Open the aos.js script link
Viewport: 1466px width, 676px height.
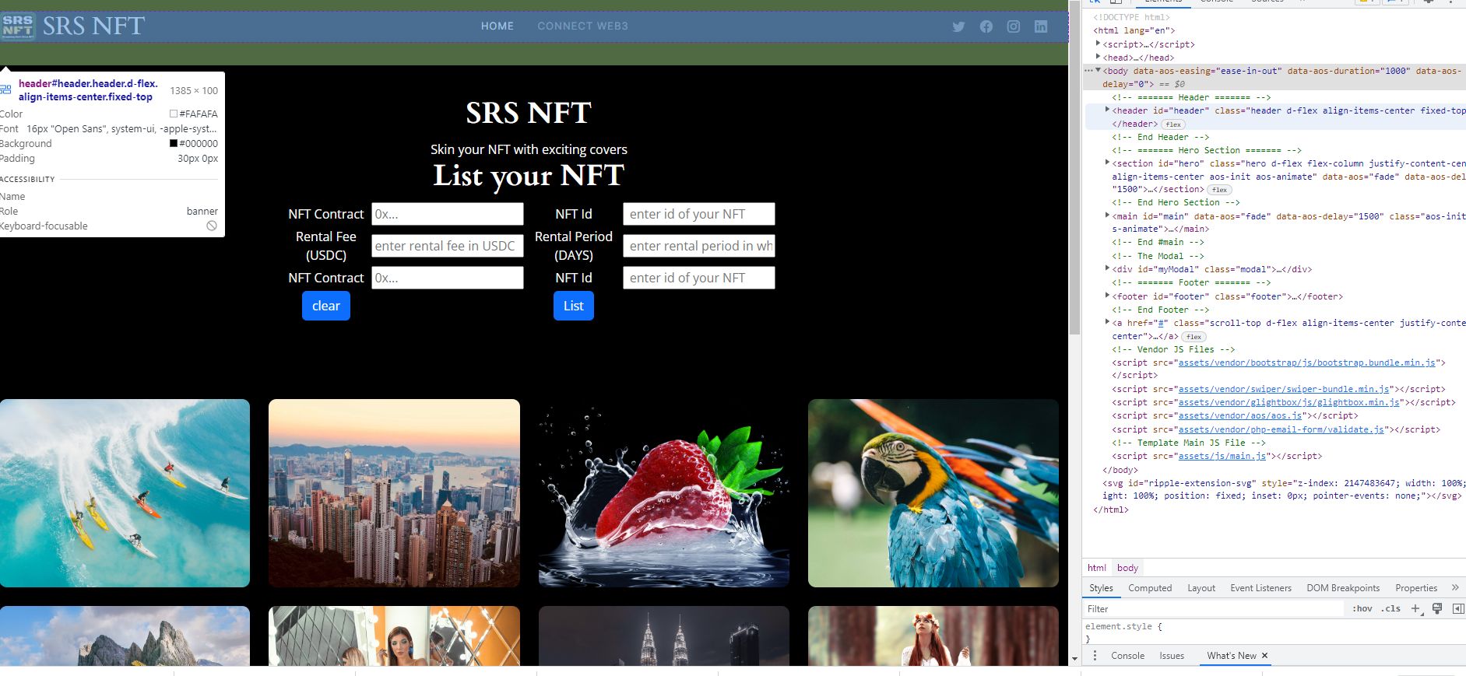[1240, 415]
